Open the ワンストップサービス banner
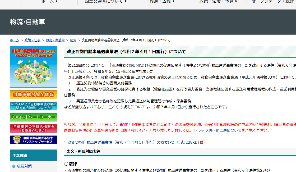296x172 pixels. (x=34, y=140)
